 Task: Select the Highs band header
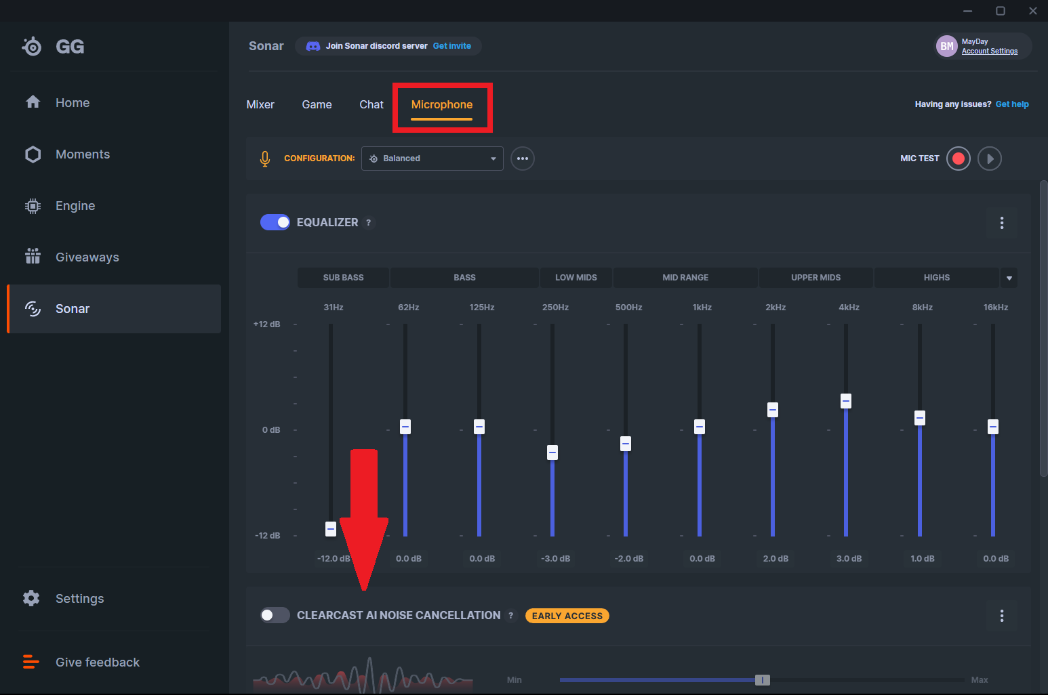point(936,278)
